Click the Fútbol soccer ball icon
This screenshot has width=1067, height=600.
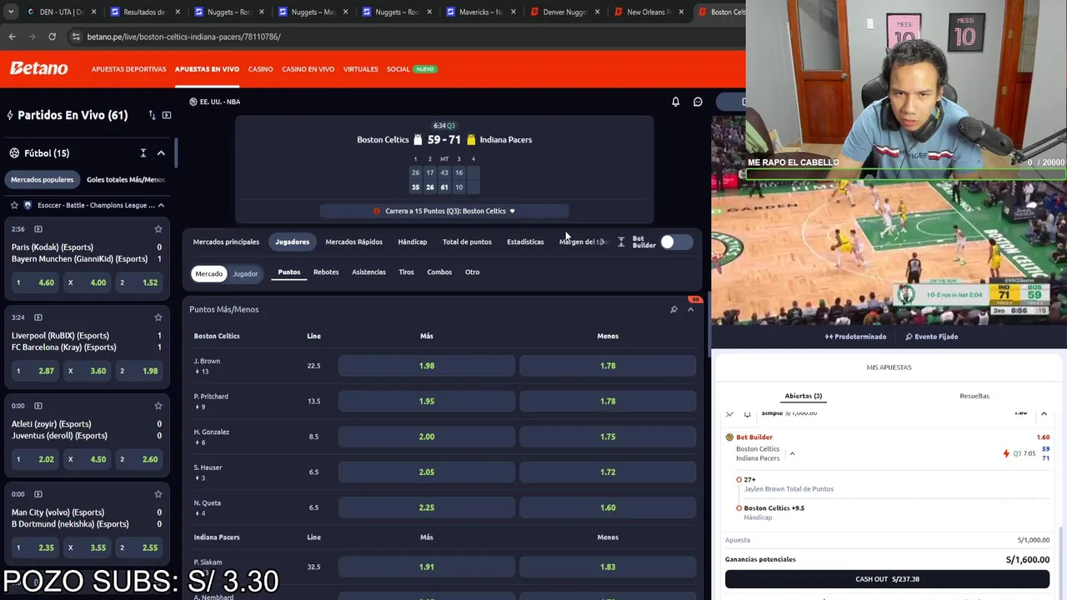pyautogui.click(x=14, y=153)
